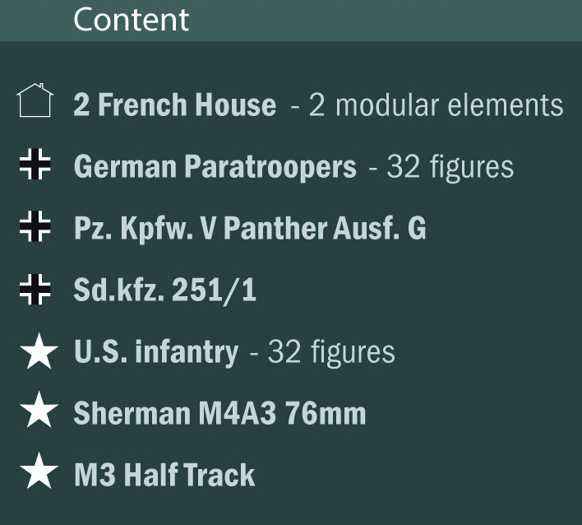Viewport: 582px width, 525px height.
Task: Click the white star beside Sherman M4A3
Action: [x=38, y=412]
